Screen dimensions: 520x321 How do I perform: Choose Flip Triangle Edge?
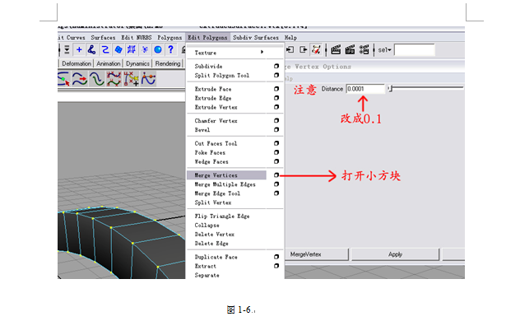tap(222, 216)
